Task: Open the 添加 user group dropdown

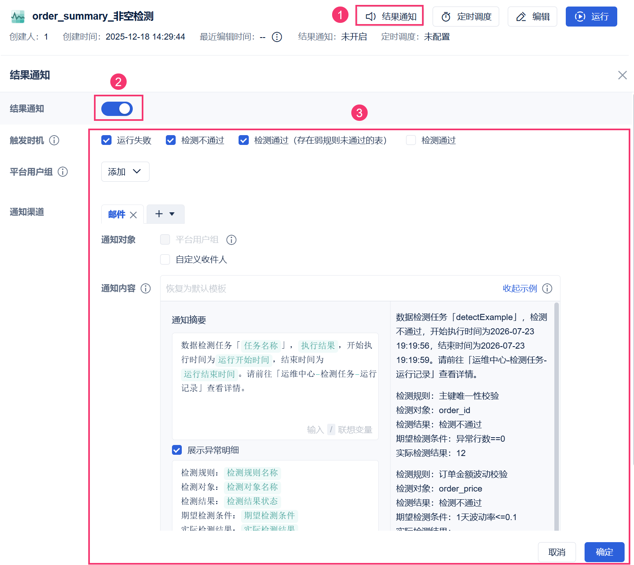Action: tap(125, 172)
